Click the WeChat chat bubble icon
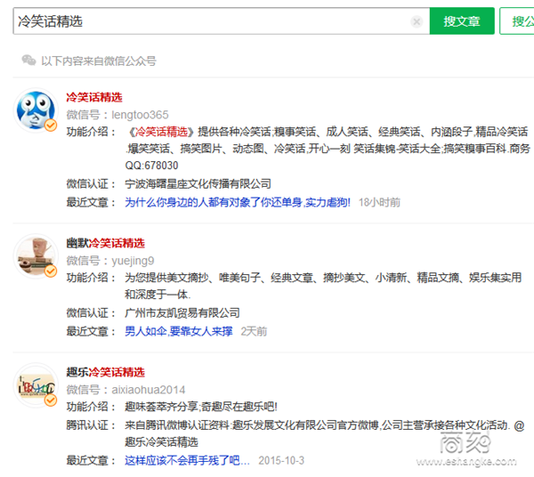Screen dimensions: 534x477 point(28,61)
